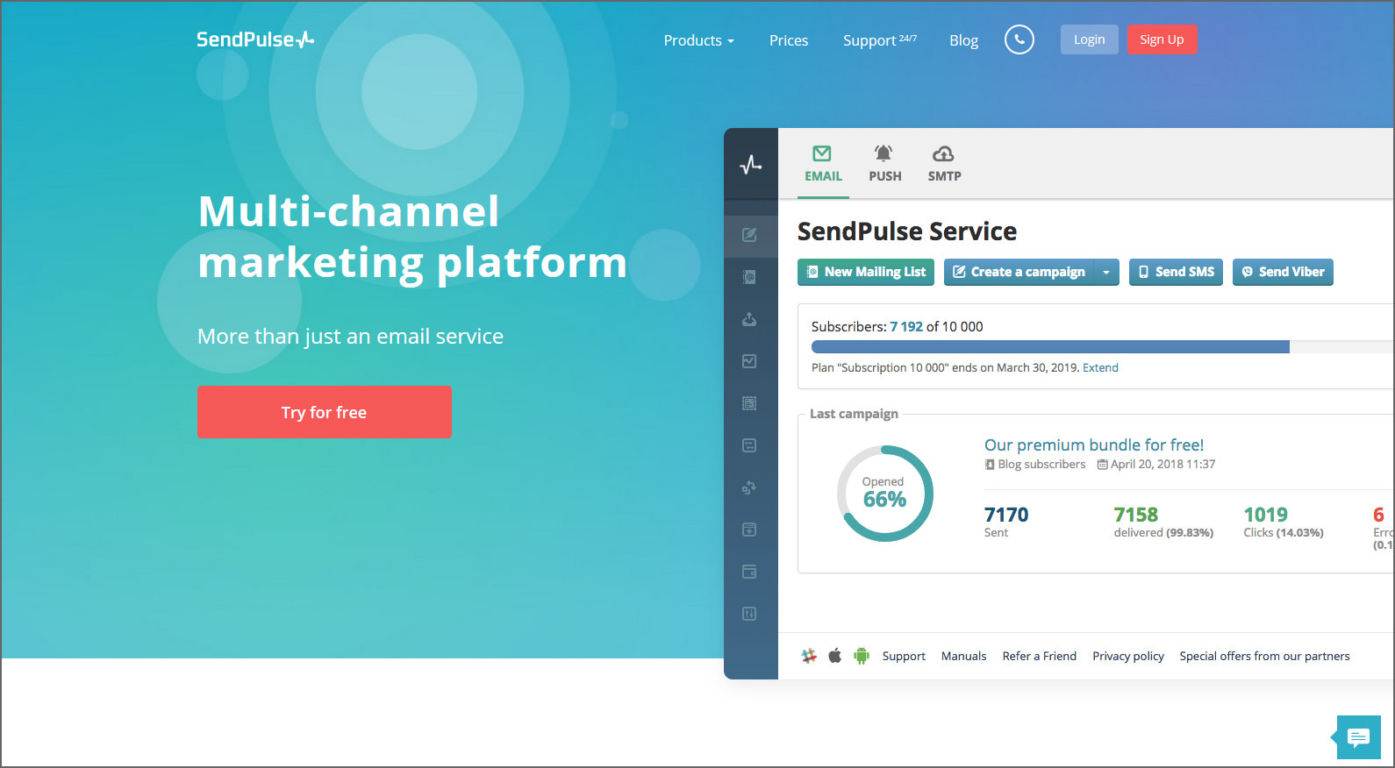Open the Products dropdown menu
This screenshot has width=1395, height=768.
[698, 40]
